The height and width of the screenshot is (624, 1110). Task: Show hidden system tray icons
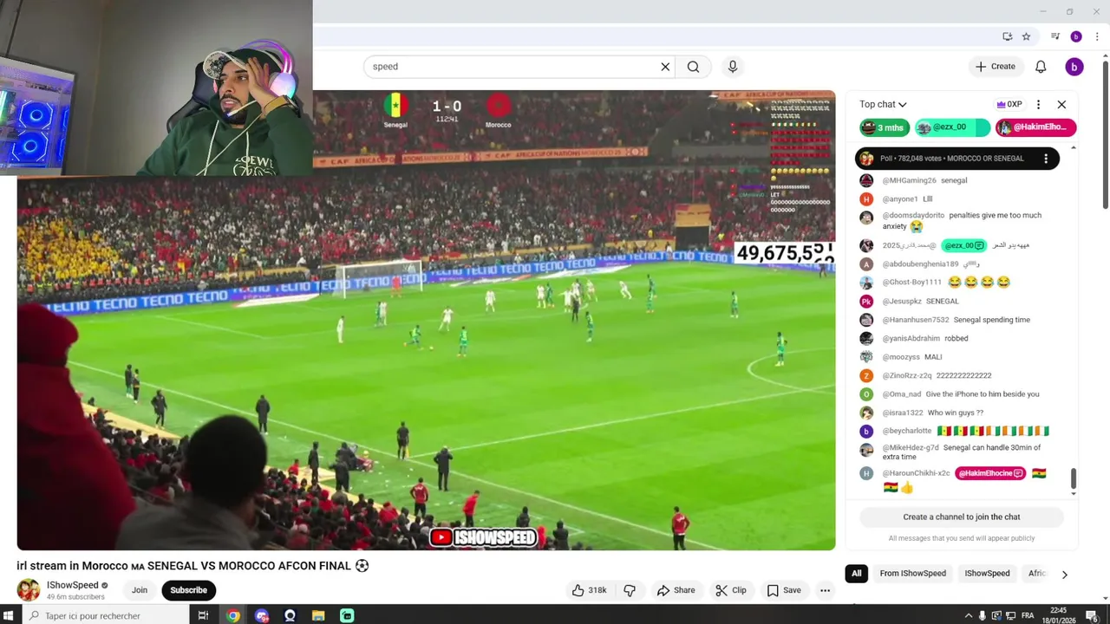(x=968, y=615)
